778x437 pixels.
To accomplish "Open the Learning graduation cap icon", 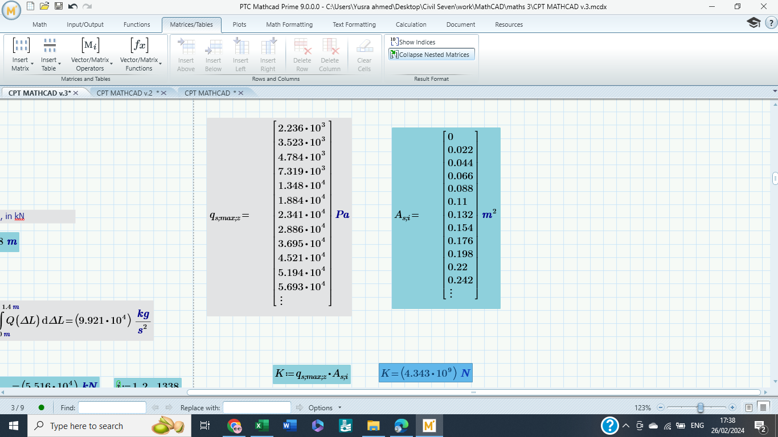I will (754, 23).
